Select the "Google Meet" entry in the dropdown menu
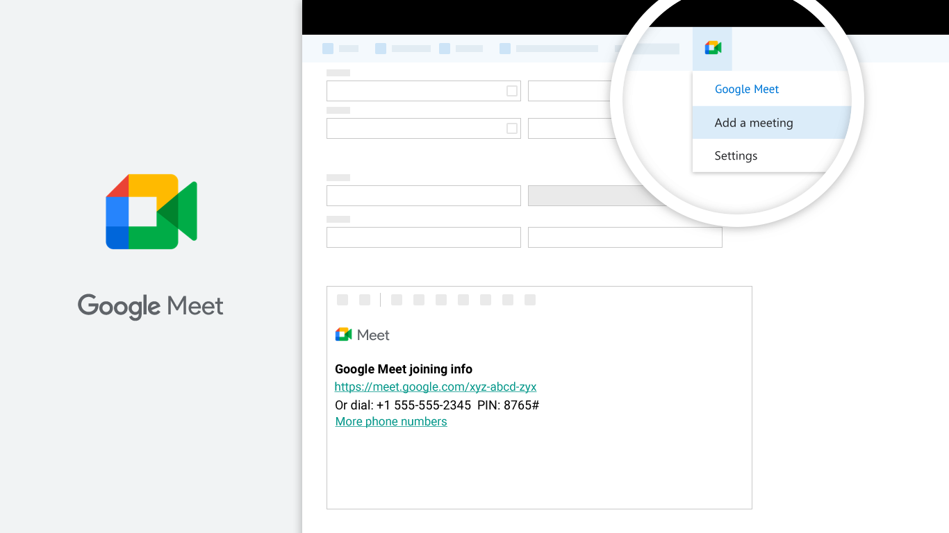Image resolution: width=949 pixels, height=533 pixels. coord(747,89)
